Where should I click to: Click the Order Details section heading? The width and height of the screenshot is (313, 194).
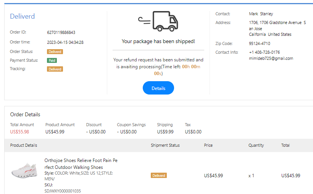[25, 114]
